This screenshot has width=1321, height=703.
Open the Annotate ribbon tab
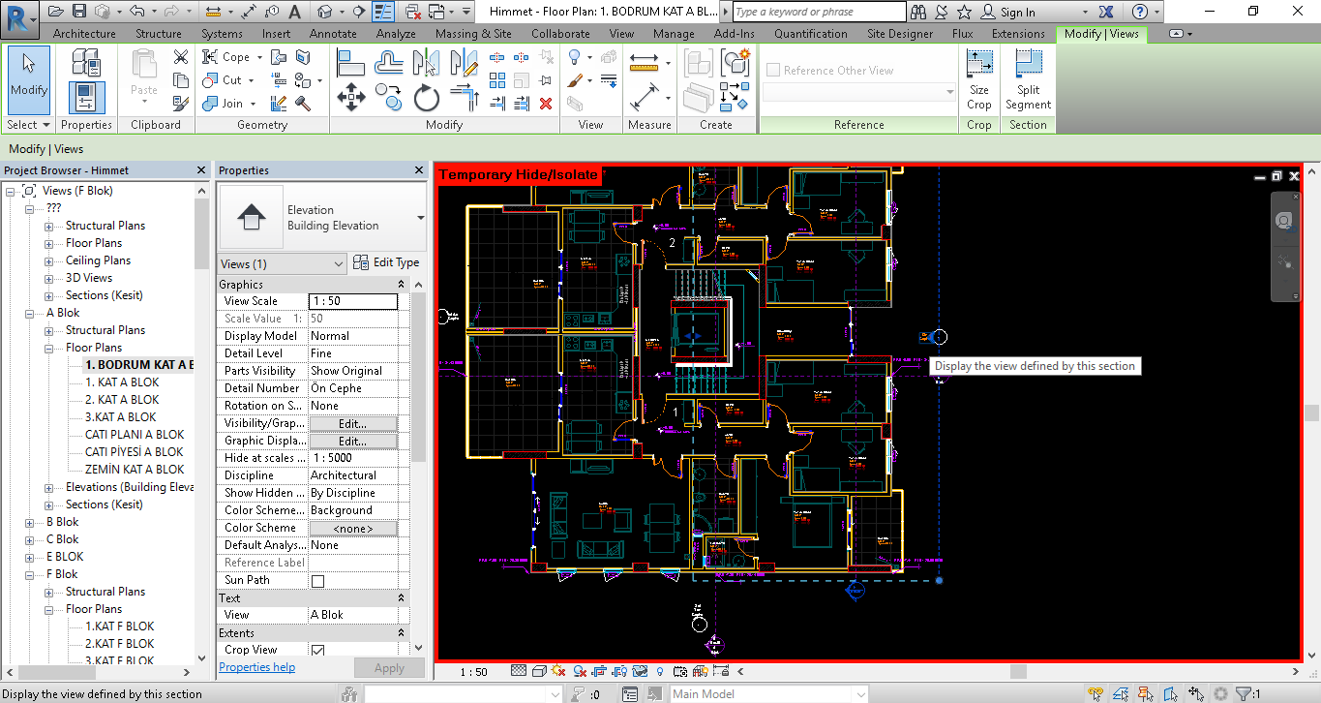[x=332, y=34]
